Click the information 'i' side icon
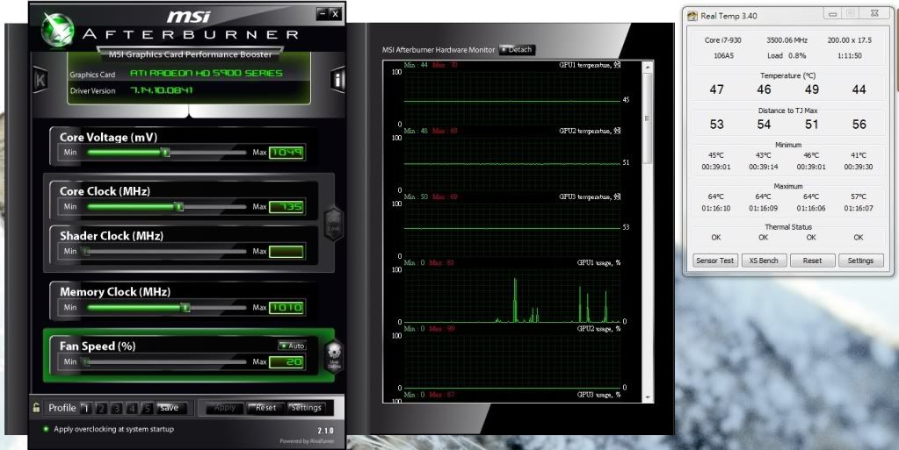Screen dimensions: 899x450 (338, 80)
